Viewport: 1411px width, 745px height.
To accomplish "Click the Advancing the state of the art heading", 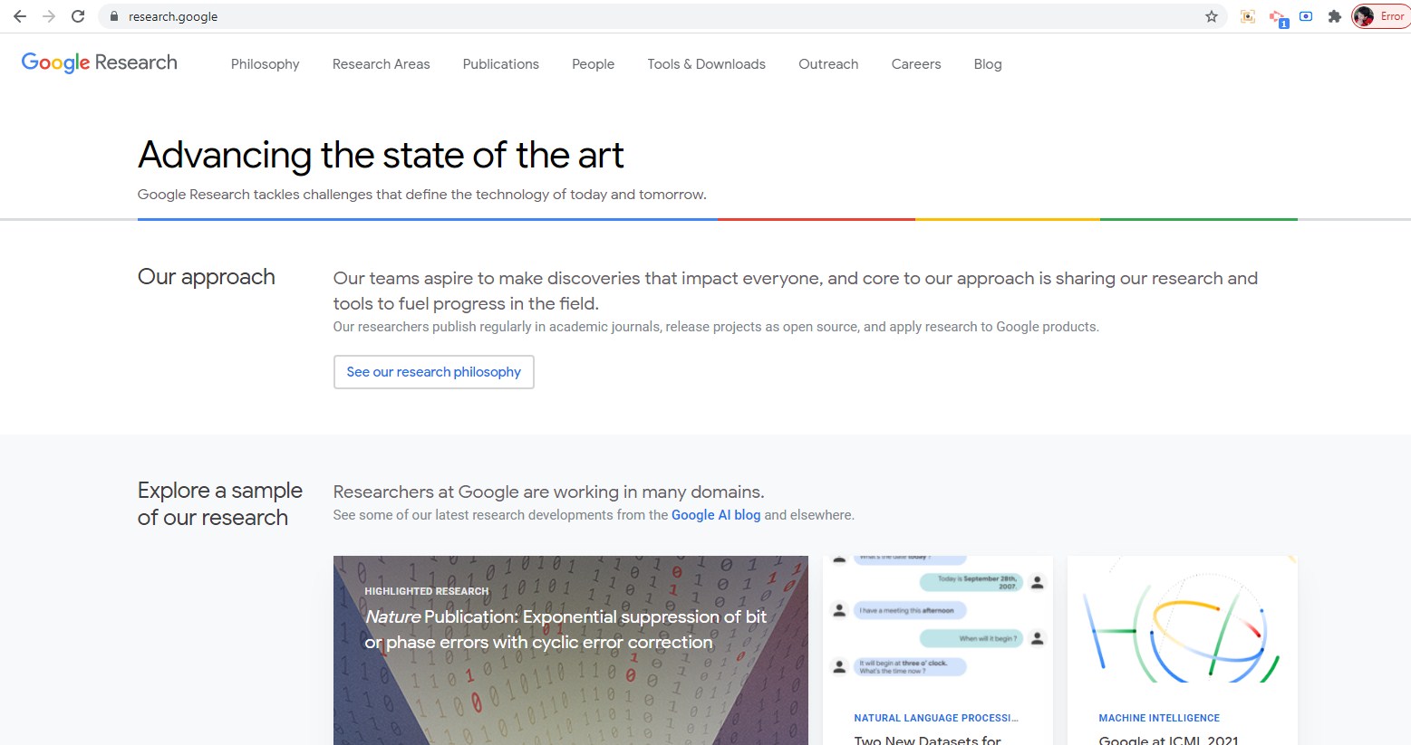I will (381, 156).
